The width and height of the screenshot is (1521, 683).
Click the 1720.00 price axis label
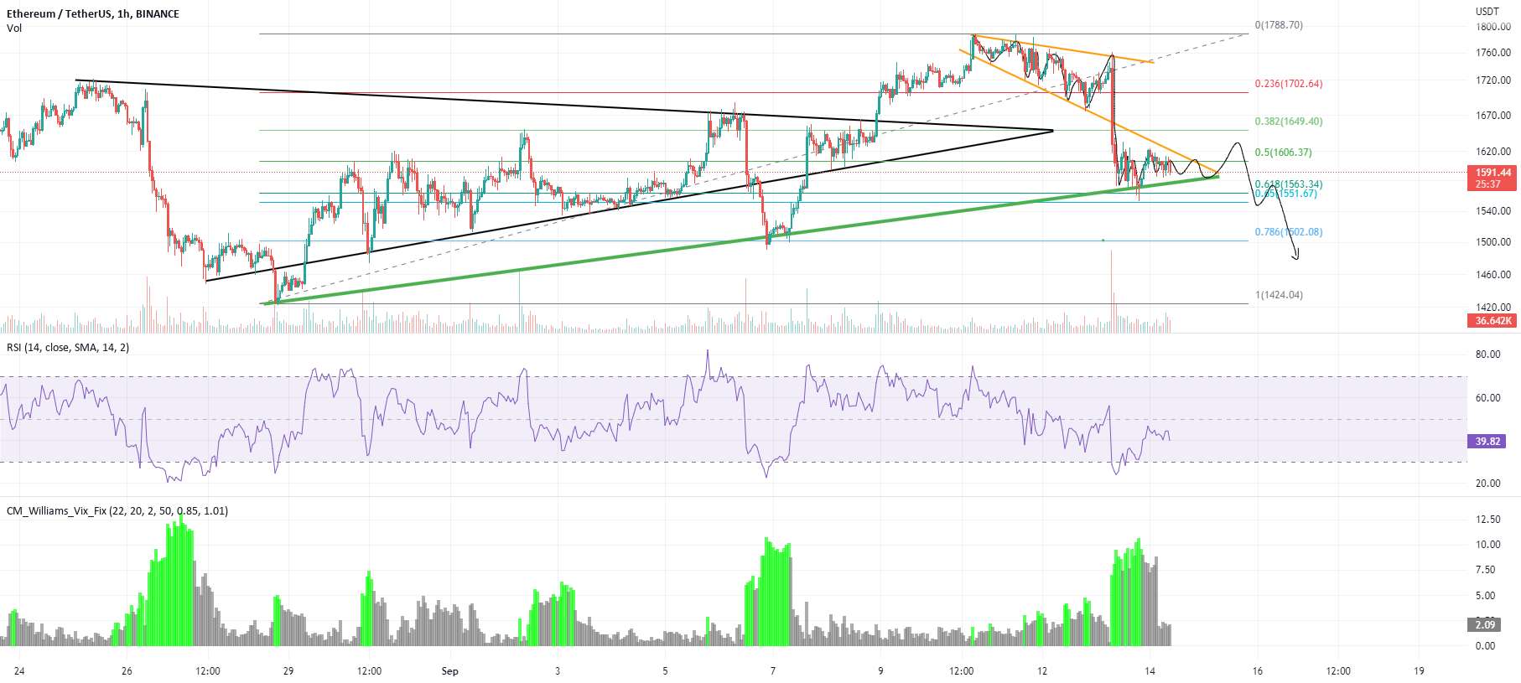click(x=1493, y=80)
